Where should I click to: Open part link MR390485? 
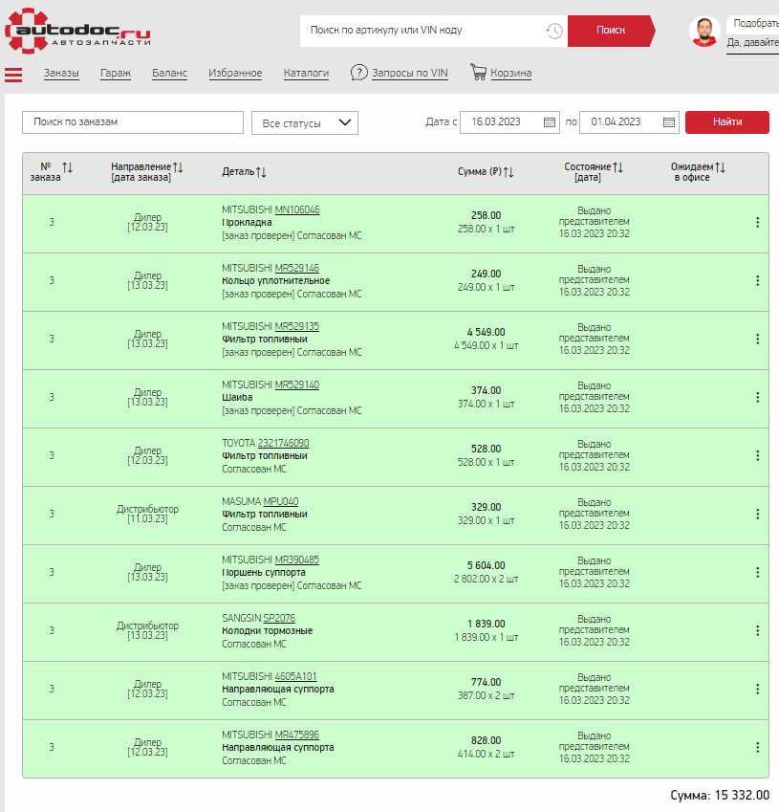tap(296, 560)
